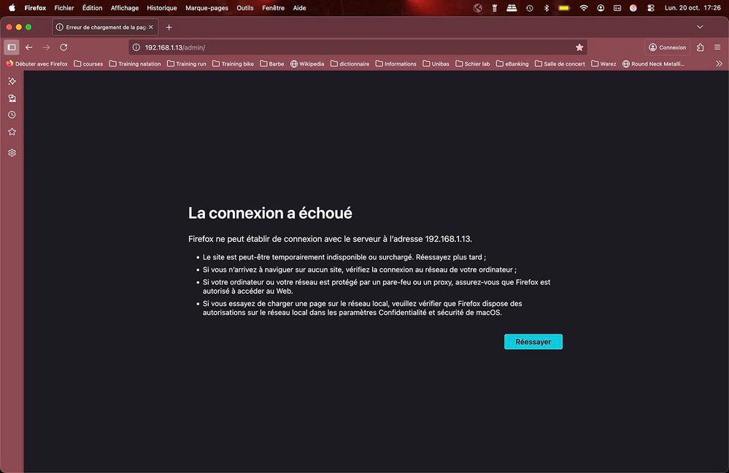The image size is (729, 473).
Task: Open Control Center menu bar icon
Action: 651,8
